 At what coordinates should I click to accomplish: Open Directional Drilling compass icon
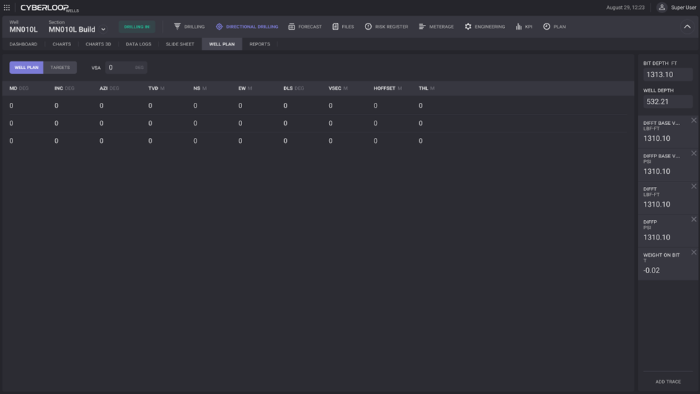click(219, 27)
